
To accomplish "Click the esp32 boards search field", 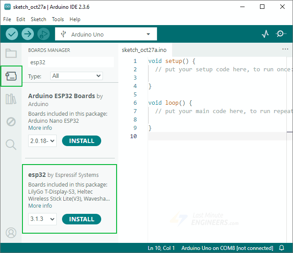I will (x=71, y=62).
